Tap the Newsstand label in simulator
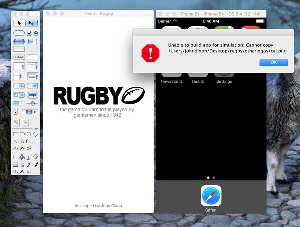The width and height of the screenshot is (300, 227). [171, 81]
